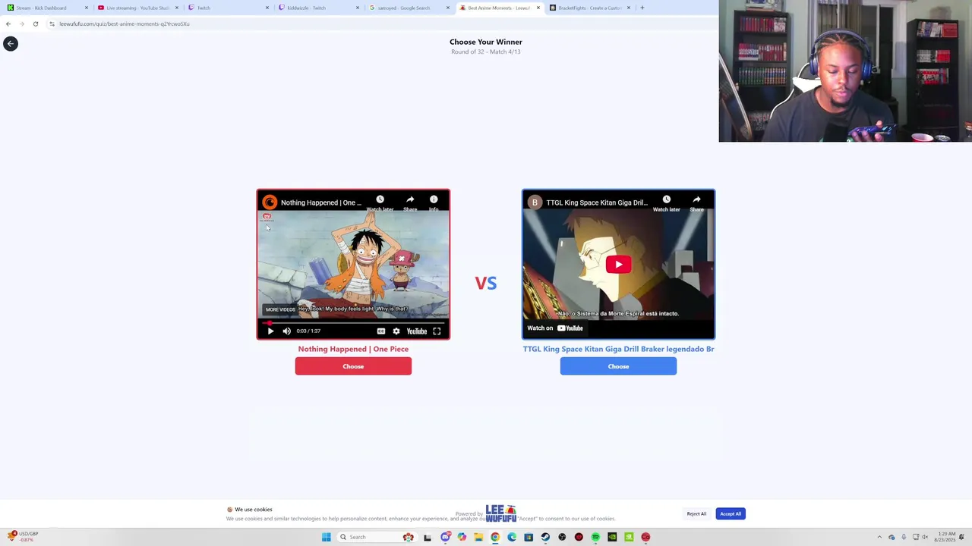Screen dimensions: 972x546
Task: Open Microsoft Edge from the taskbar
Action: coord(512,537)
